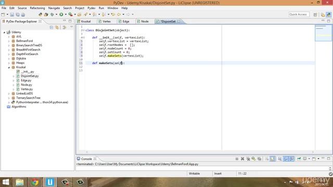Open the New wizard dropdown arrow
This screenshot has width=333, height=187.
[7, 15]
